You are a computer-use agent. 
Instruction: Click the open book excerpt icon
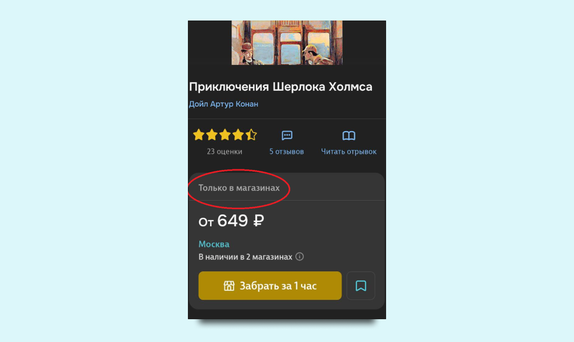[x=349, y=136]
